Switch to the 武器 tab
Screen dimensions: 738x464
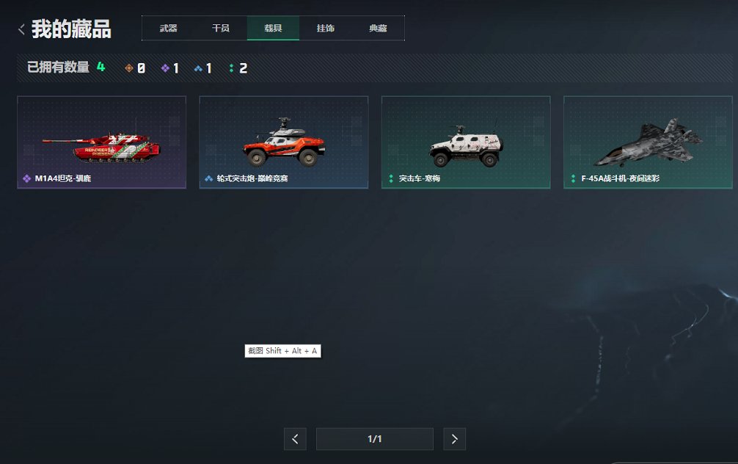coord(169,28)
